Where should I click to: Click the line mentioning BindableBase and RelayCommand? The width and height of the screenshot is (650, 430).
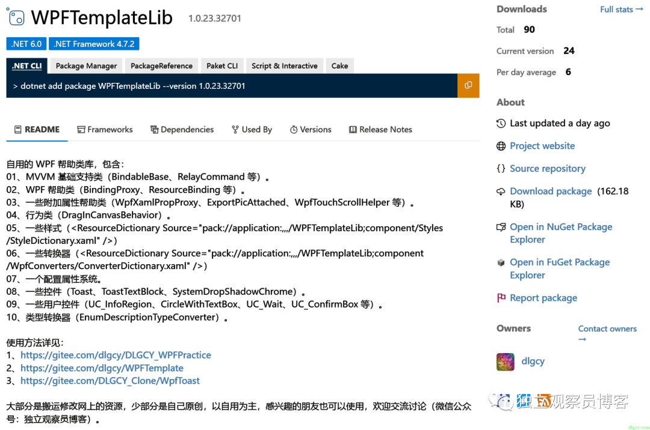point(138,177)
